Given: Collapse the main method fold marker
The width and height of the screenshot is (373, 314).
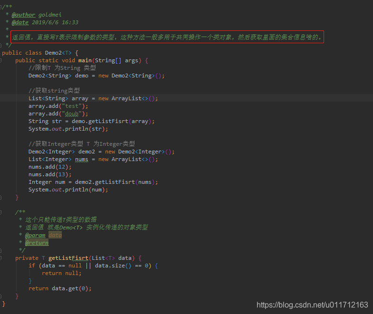Looking at the screenshot, I should pyautogui.click(x=1, y=60).
